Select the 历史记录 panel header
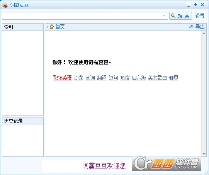 (23, 121)
